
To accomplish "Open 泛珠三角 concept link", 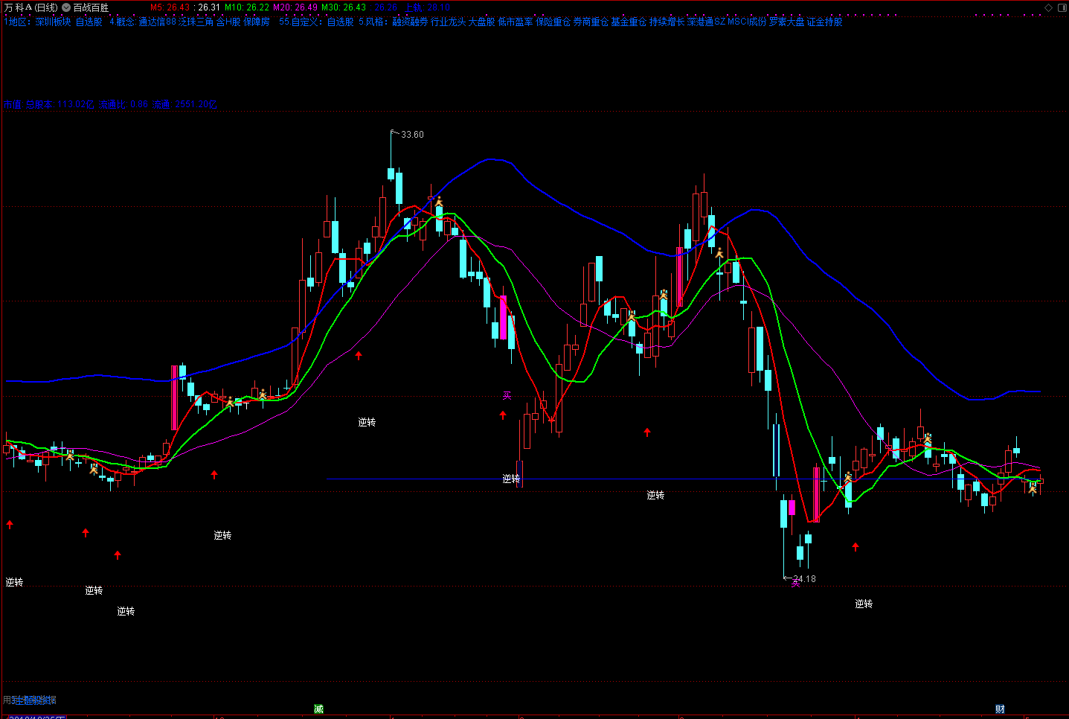I will click(x=196, y=22).
